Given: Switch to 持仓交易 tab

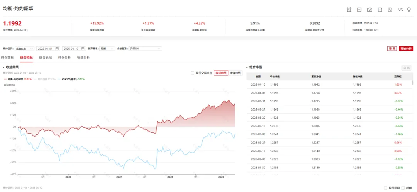Looking at the screenshot, I should (x=7, y=57).
